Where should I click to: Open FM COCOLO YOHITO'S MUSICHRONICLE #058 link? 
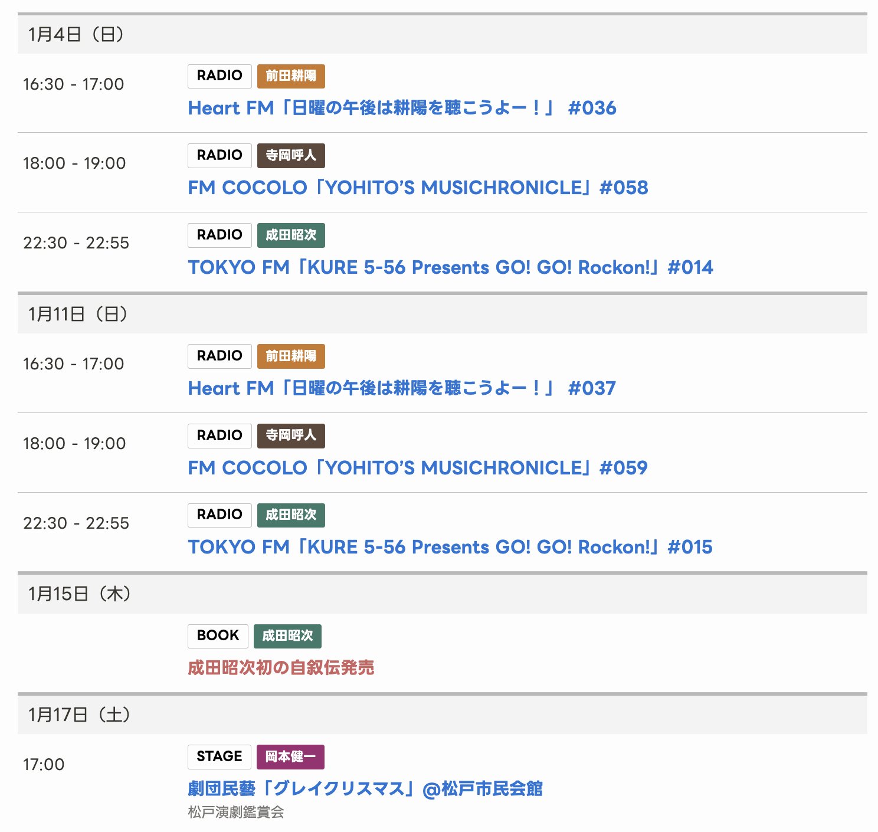417,188
